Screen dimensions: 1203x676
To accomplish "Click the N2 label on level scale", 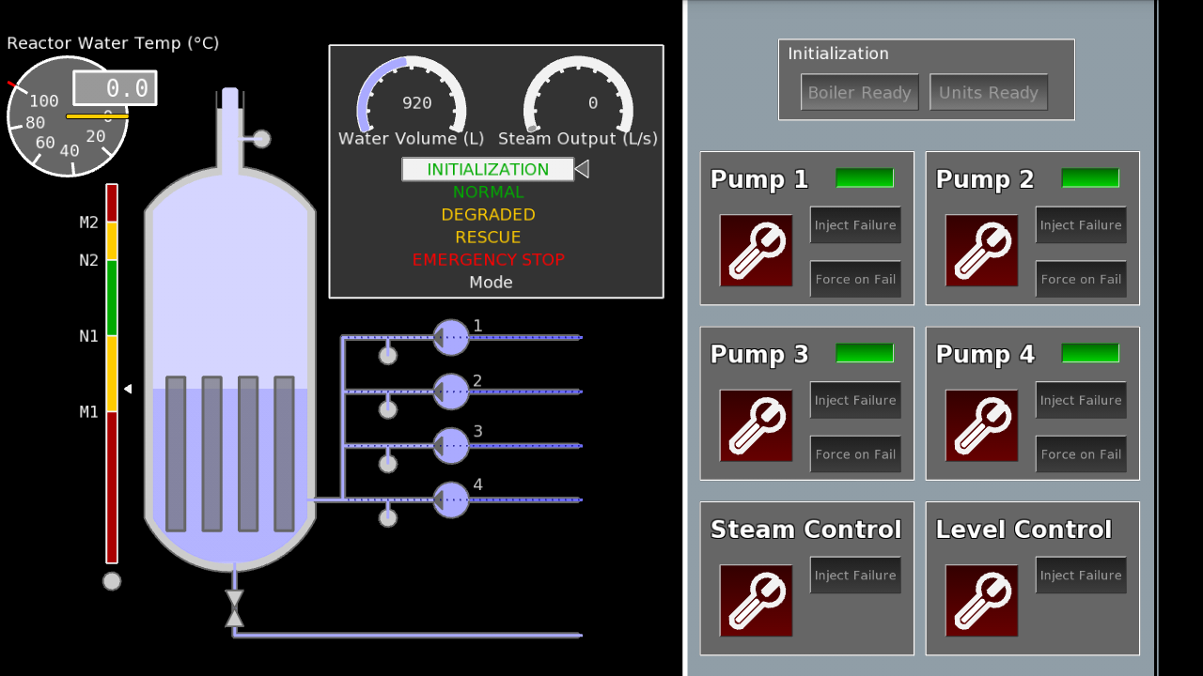I will pyautogui.click(x=89, y=260).
